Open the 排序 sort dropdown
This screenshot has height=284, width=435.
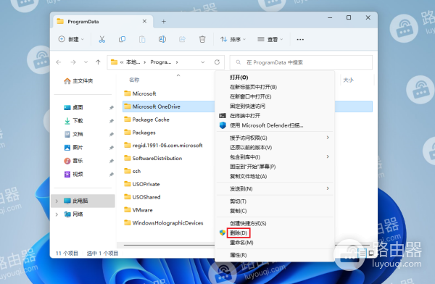[x=233, y=39]
